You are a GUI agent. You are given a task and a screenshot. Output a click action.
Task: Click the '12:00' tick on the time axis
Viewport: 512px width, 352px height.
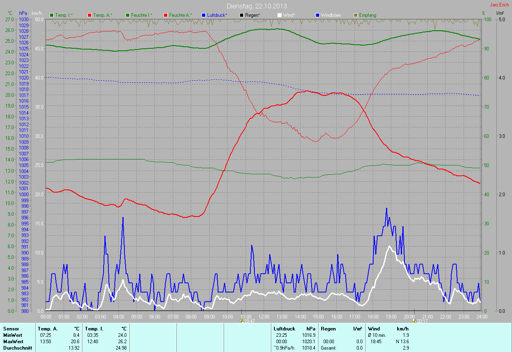point(264,316)
